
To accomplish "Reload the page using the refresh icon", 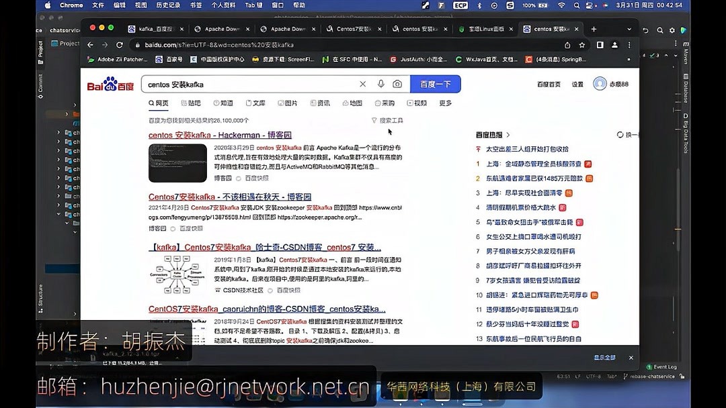I will click(119, 44).
